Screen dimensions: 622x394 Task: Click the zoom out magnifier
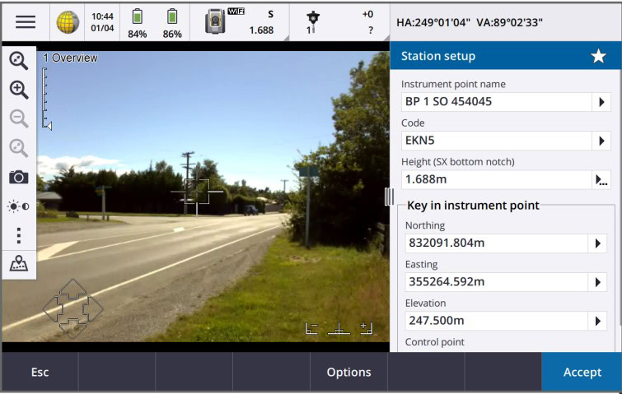[19, 118]
